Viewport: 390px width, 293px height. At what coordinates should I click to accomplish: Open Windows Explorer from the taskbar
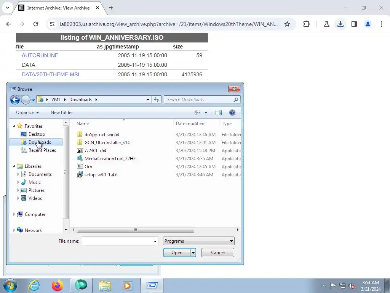[105, 285]
